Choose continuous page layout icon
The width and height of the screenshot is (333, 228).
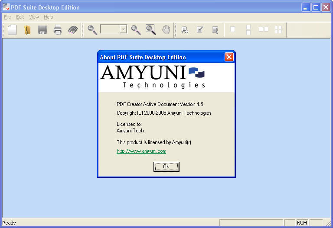click(248, 30)
